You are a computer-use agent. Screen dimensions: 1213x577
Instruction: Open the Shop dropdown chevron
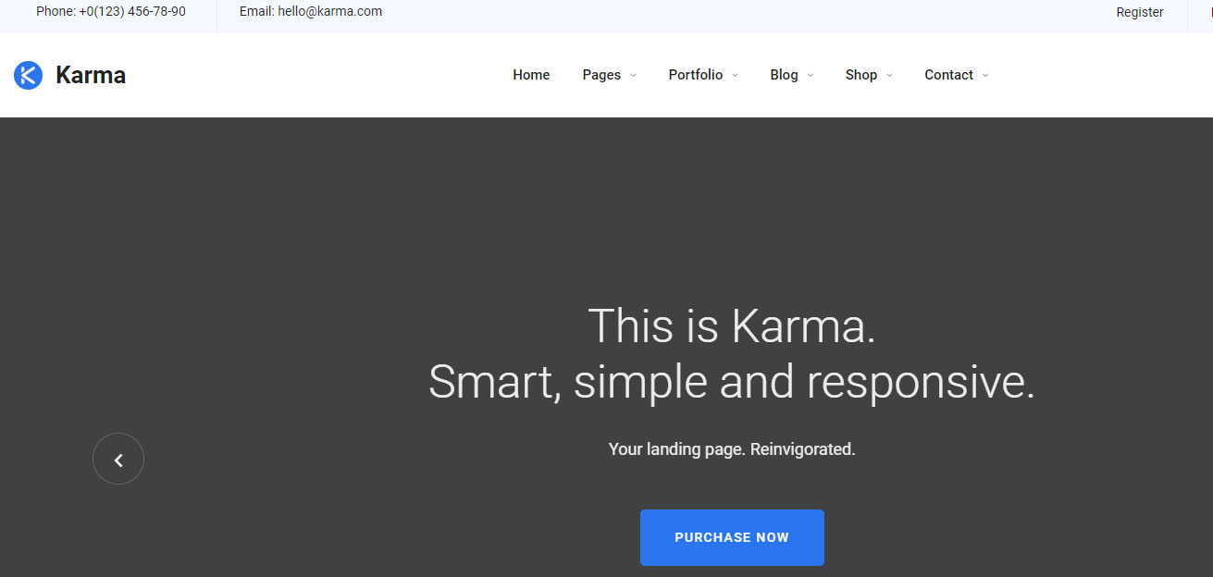coord(890,76)
